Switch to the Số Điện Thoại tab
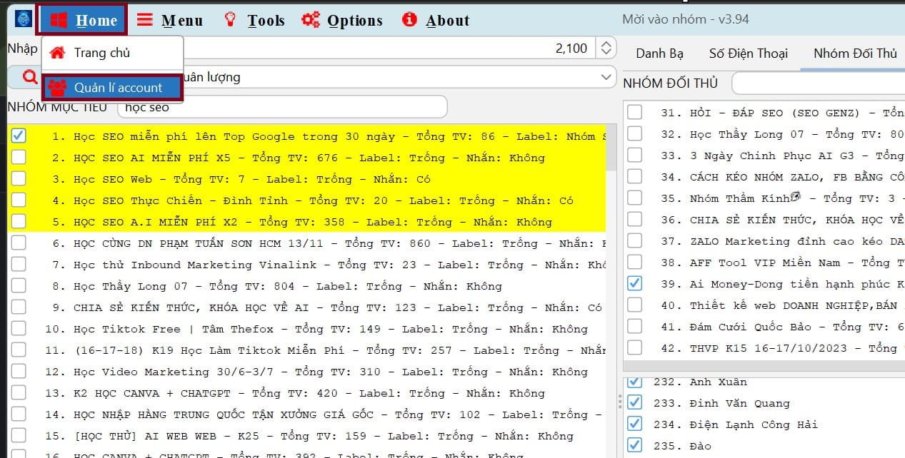905x458 pixels. [x=748, y=54]
